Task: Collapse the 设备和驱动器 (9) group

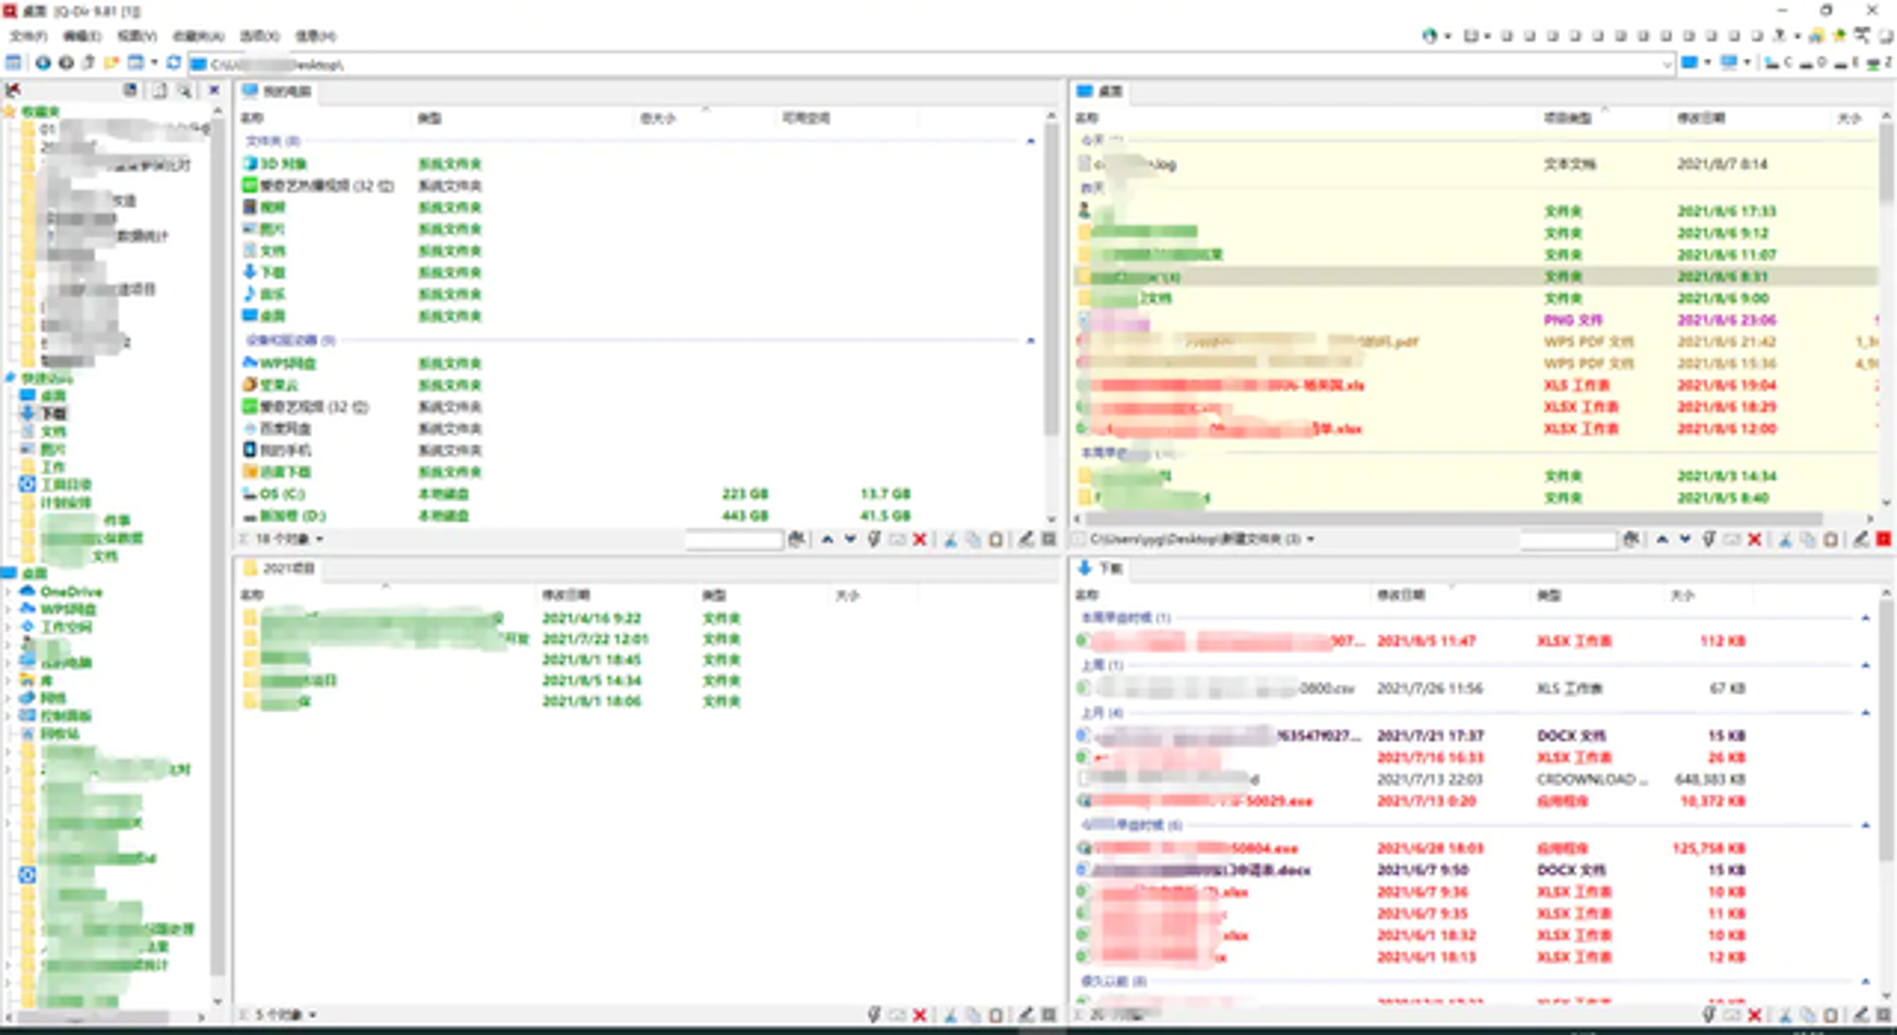Action: coord(1031,341)
